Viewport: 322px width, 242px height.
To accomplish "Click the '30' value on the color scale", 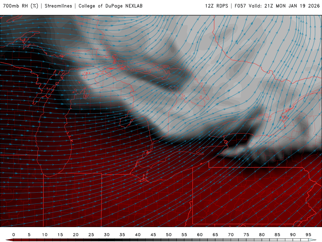I will [107, 235].
